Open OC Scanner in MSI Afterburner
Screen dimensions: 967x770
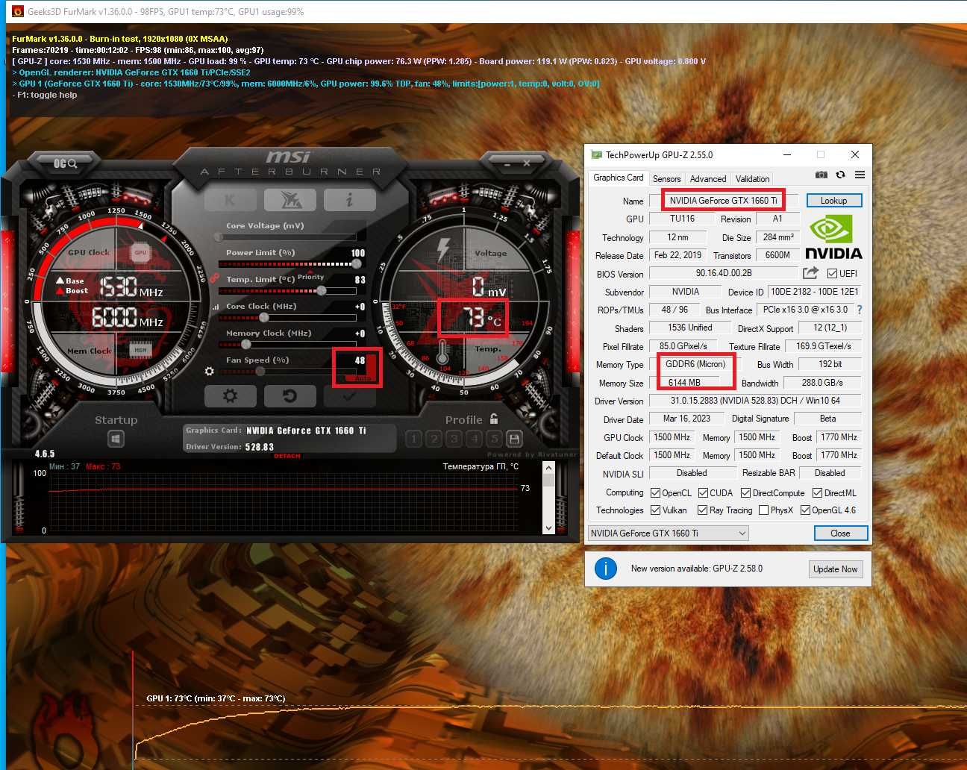click(x=65, y=163)
